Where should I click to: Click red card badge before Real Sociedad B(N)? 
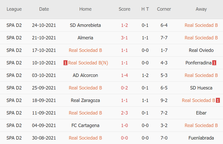(65, 63)
